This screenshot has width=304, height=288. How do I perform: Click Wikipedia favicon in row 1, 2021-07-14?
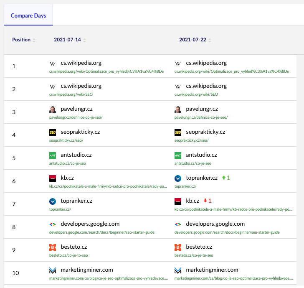pos(53,64)
